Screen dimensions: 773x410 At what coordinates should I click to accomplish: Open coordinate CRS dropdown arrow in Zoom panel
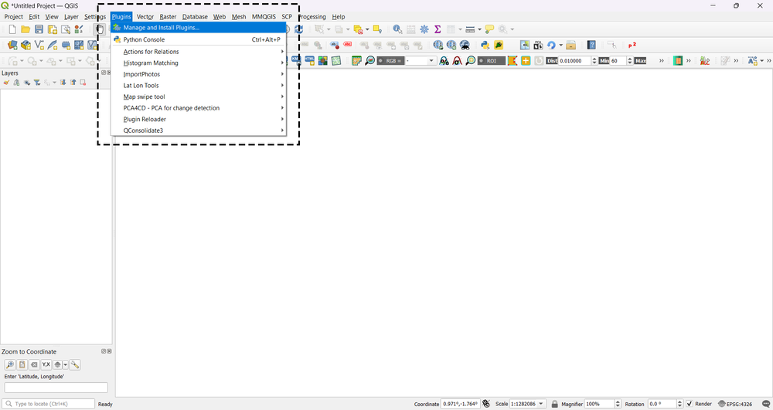[65, 364]
